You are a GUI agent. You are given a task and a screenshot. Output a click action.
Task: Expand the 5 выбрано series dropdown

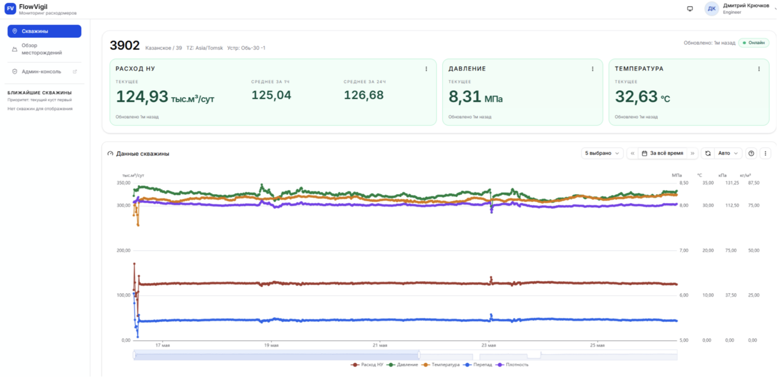(602, 153)
